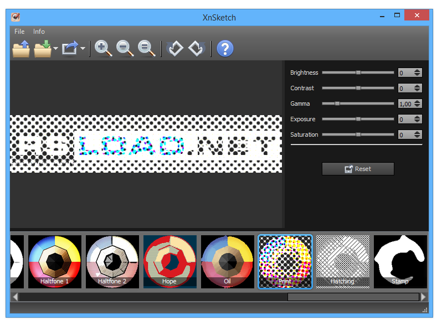Image resolution: width=442 pixels, height=326 pixels.
Task: Open an image with the folder icon
Action: coord(21,49)
